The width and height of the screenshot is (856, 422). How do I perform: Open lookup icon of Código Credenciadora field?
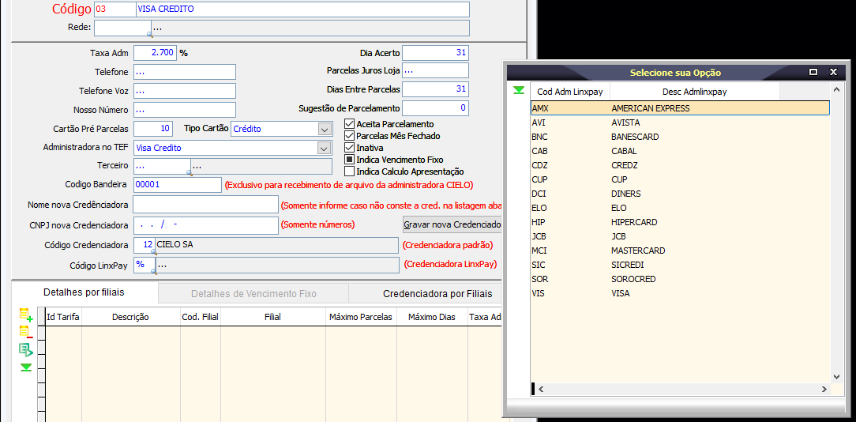(153, 251)
